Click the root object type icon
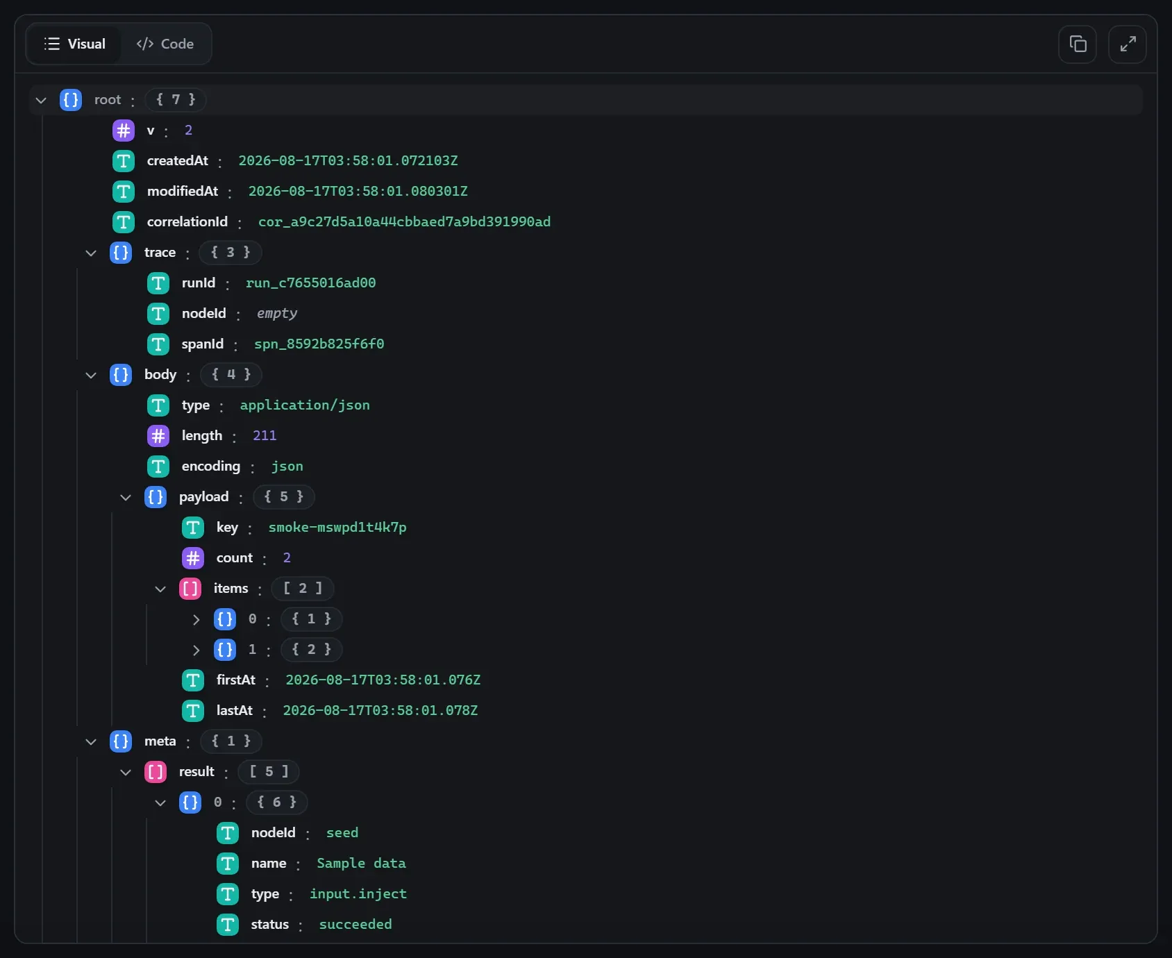This screenshot has height=958, width=1172. coord(71,100)
